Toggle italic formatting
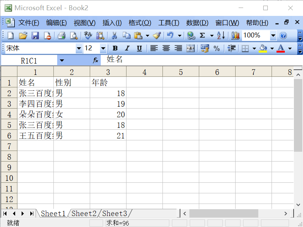Screen dimensions: 303x227 click(x=127, y=48)
